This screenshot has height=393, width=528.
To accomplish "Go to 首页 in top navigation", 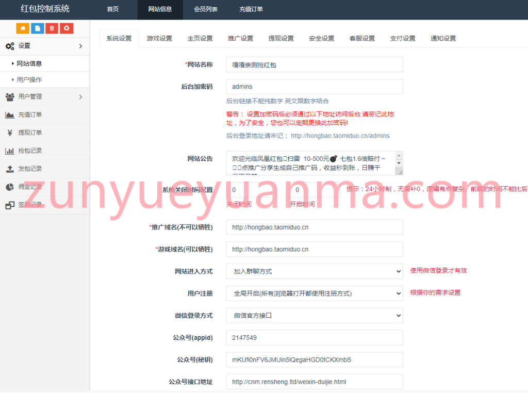I will tap(113, 9).
